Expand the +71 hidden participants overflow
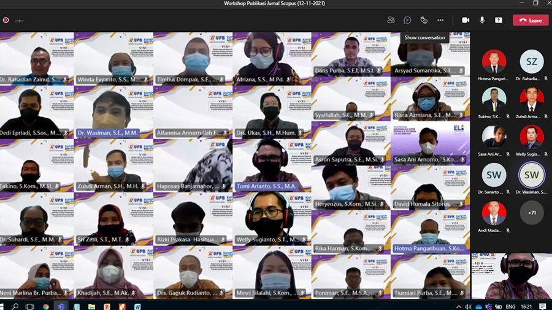This screenshot has width=552, height=310. [x=531, y=213]
